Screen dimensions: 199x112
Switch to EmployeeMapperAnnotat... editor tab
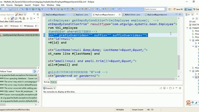pos(157,15)
